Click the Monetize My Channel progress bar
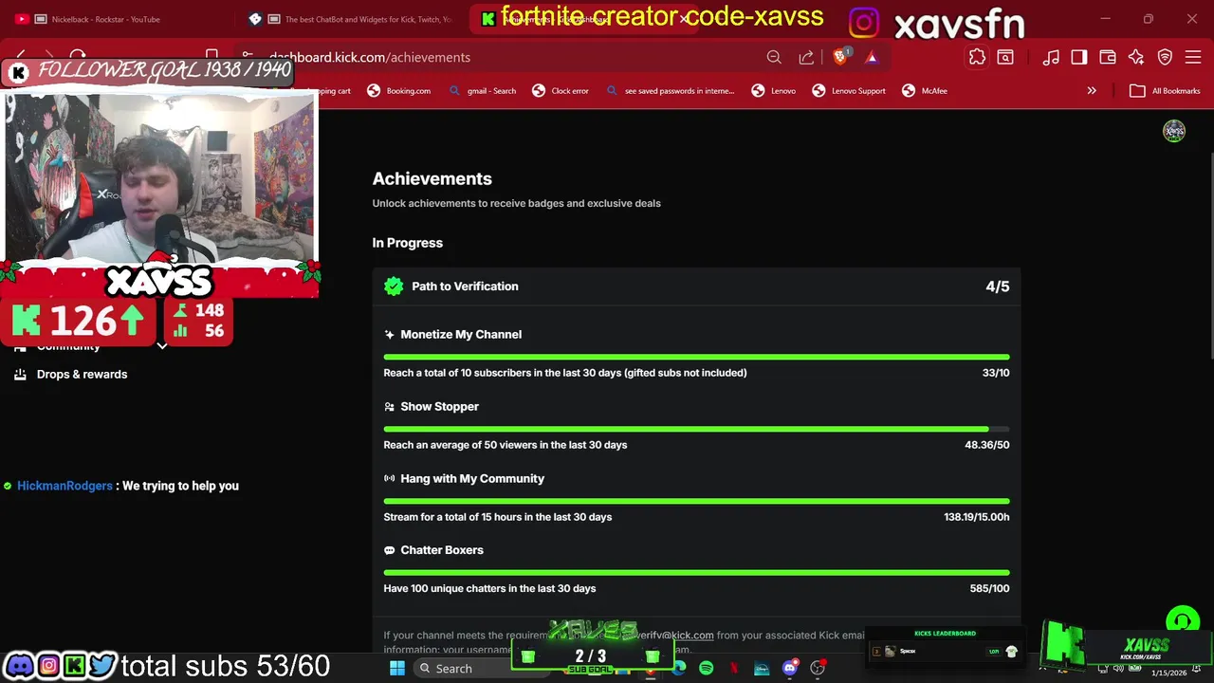The width and height of the screenshot is (1214, 683). tap(696, 358)
